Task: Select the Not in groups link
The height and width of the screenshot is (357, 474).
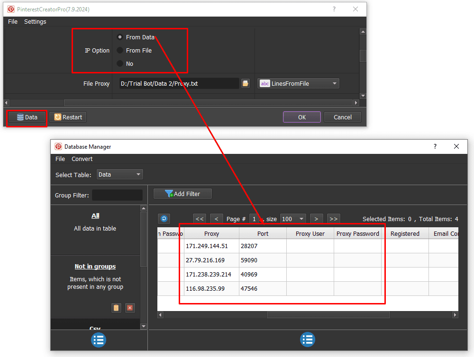Action: point(95,267)
